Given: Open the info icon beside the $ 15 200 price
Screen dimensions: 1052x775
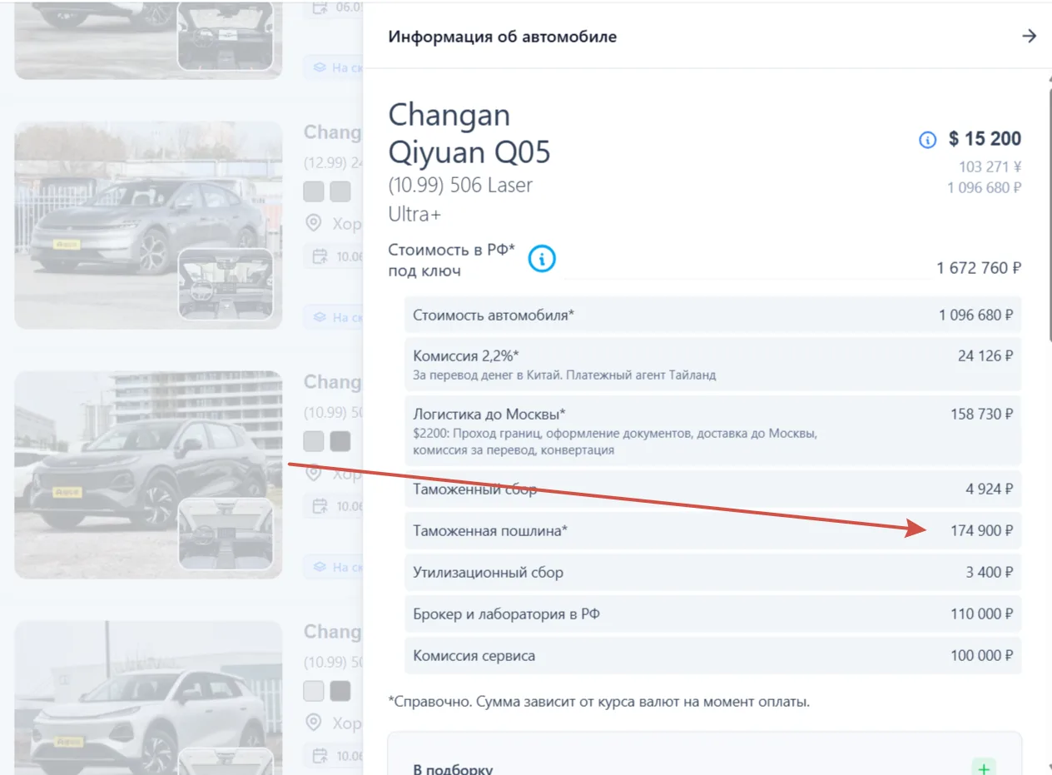Looking at the screenshot, I should (927, 140).
